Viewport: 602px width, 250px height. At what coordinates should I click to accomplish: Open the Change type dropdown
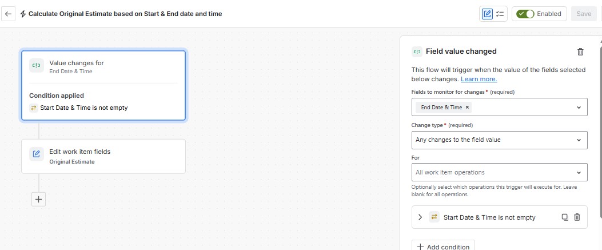click(x=500, y=140)
